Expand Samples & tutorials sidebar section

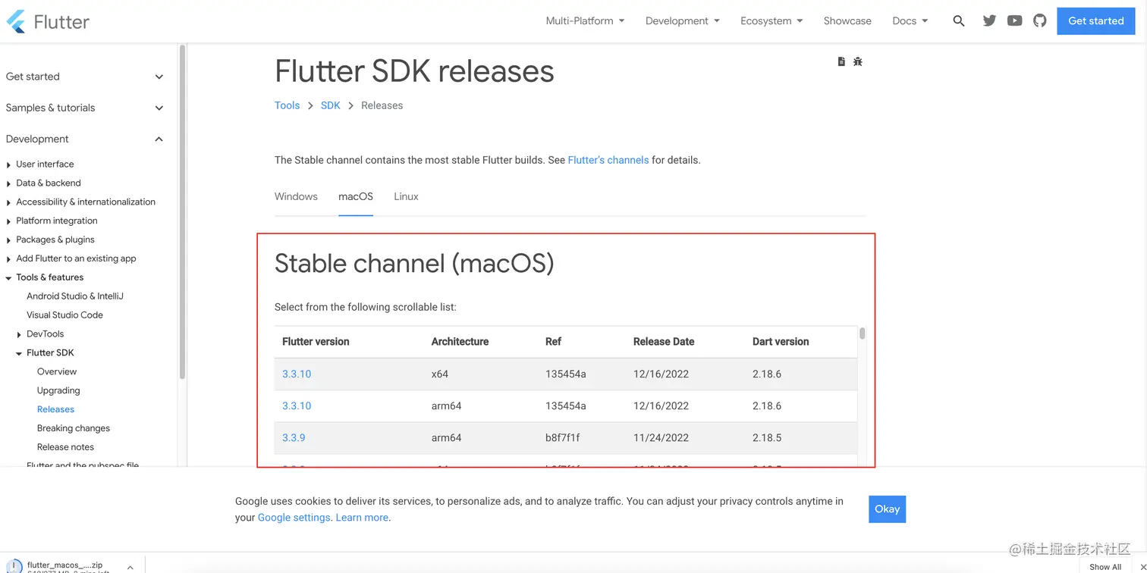click(x=84, y=108)
